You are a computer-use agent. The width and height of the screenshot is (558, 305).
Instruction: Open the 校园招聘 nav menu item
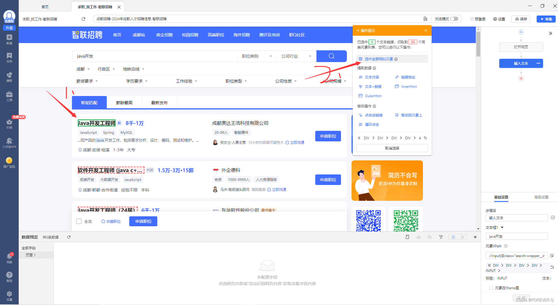(x=190, y=35)
